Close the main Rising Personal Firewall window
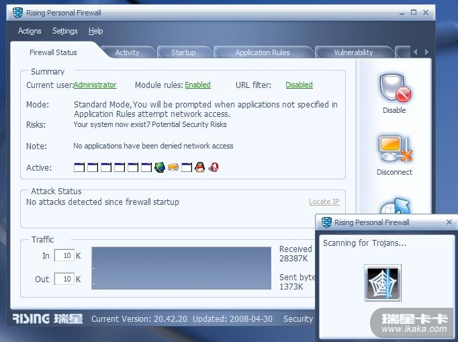Viewport: 458px width, 342px height. tap(426, 12)
